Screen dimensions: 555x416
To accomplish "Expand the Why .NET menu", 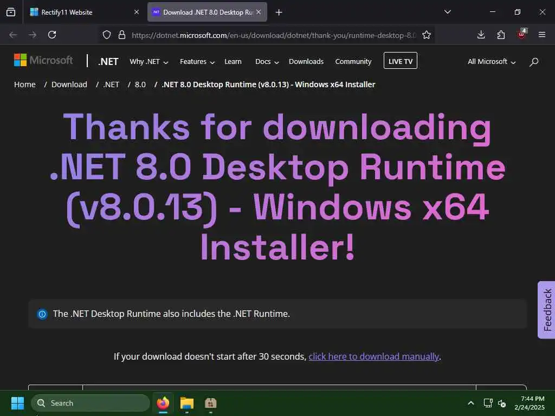I will click(149, 62).
